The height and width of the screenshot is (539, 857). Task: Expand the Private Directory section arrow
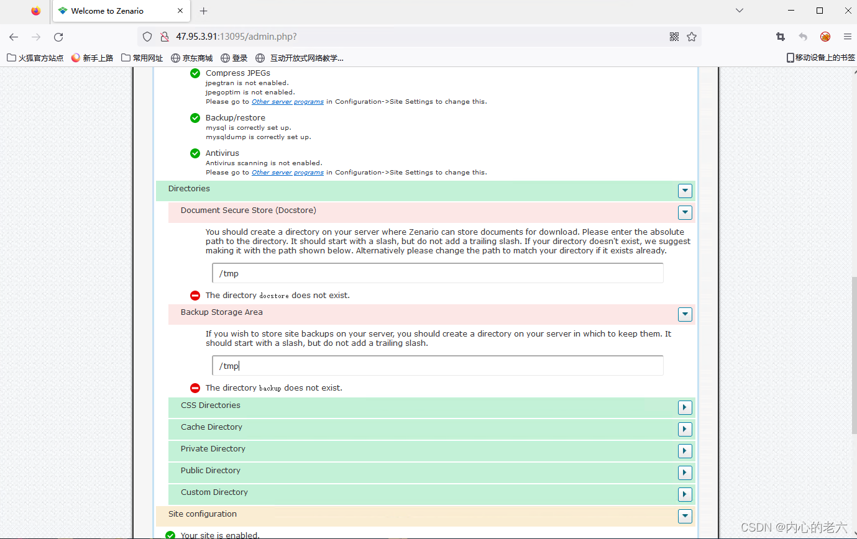[x=685, y=451]
